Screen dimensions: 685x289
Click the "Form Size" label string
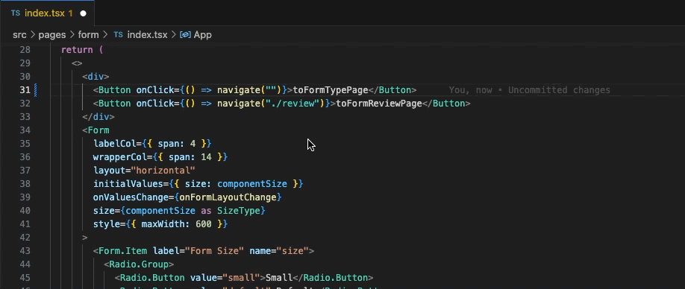pos(214,251)
